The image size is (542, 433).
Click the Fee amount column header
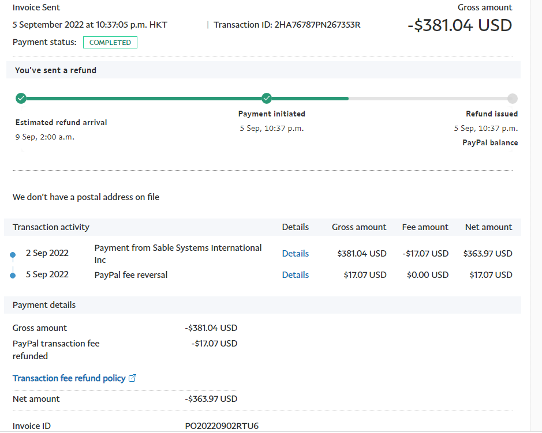[x=425, y=227]
